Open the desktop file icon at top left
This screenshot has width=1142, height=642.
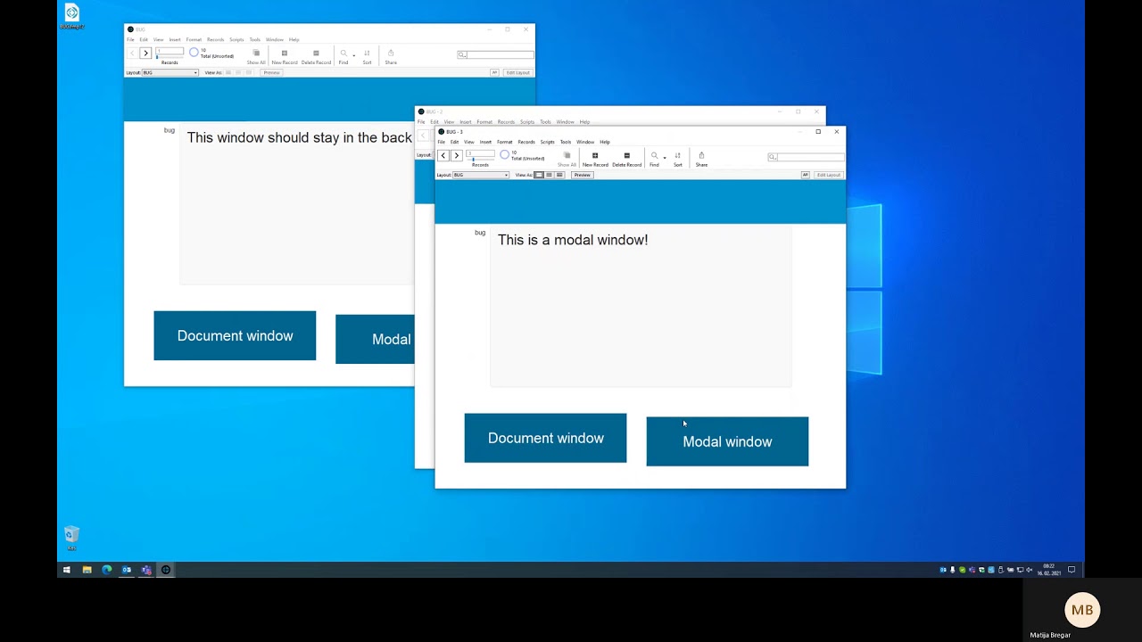click(x=72, y=13)
